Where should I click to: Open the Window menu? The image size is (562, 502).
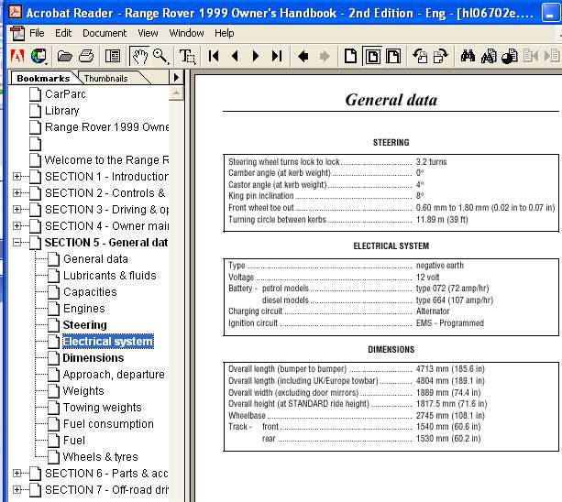pos(186,33)
